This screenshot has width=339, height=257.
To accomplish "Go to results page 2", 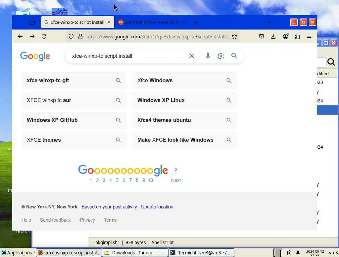I will tap(97, 180).
